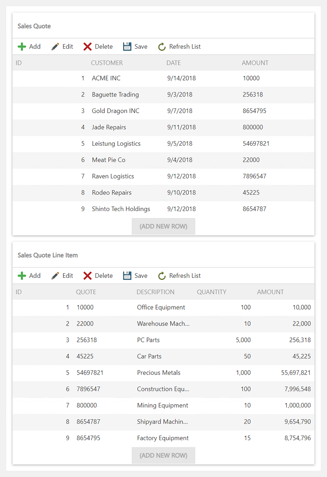The image size is (327, 477).
Task: Click the floppy disk Save icon in Sales Quote
Action: click(127, 47)
